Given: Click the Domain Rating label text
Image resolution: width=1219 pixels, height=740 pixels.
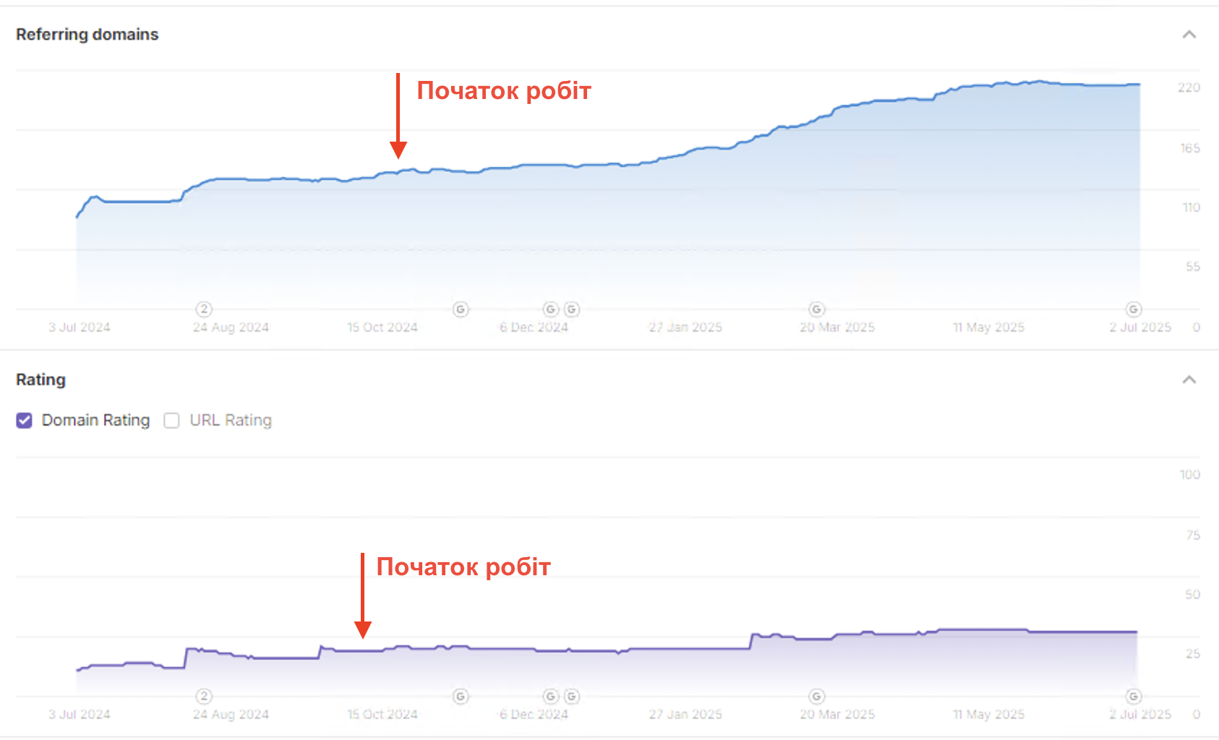Looking at the screenshot, I should pos(95,421).
